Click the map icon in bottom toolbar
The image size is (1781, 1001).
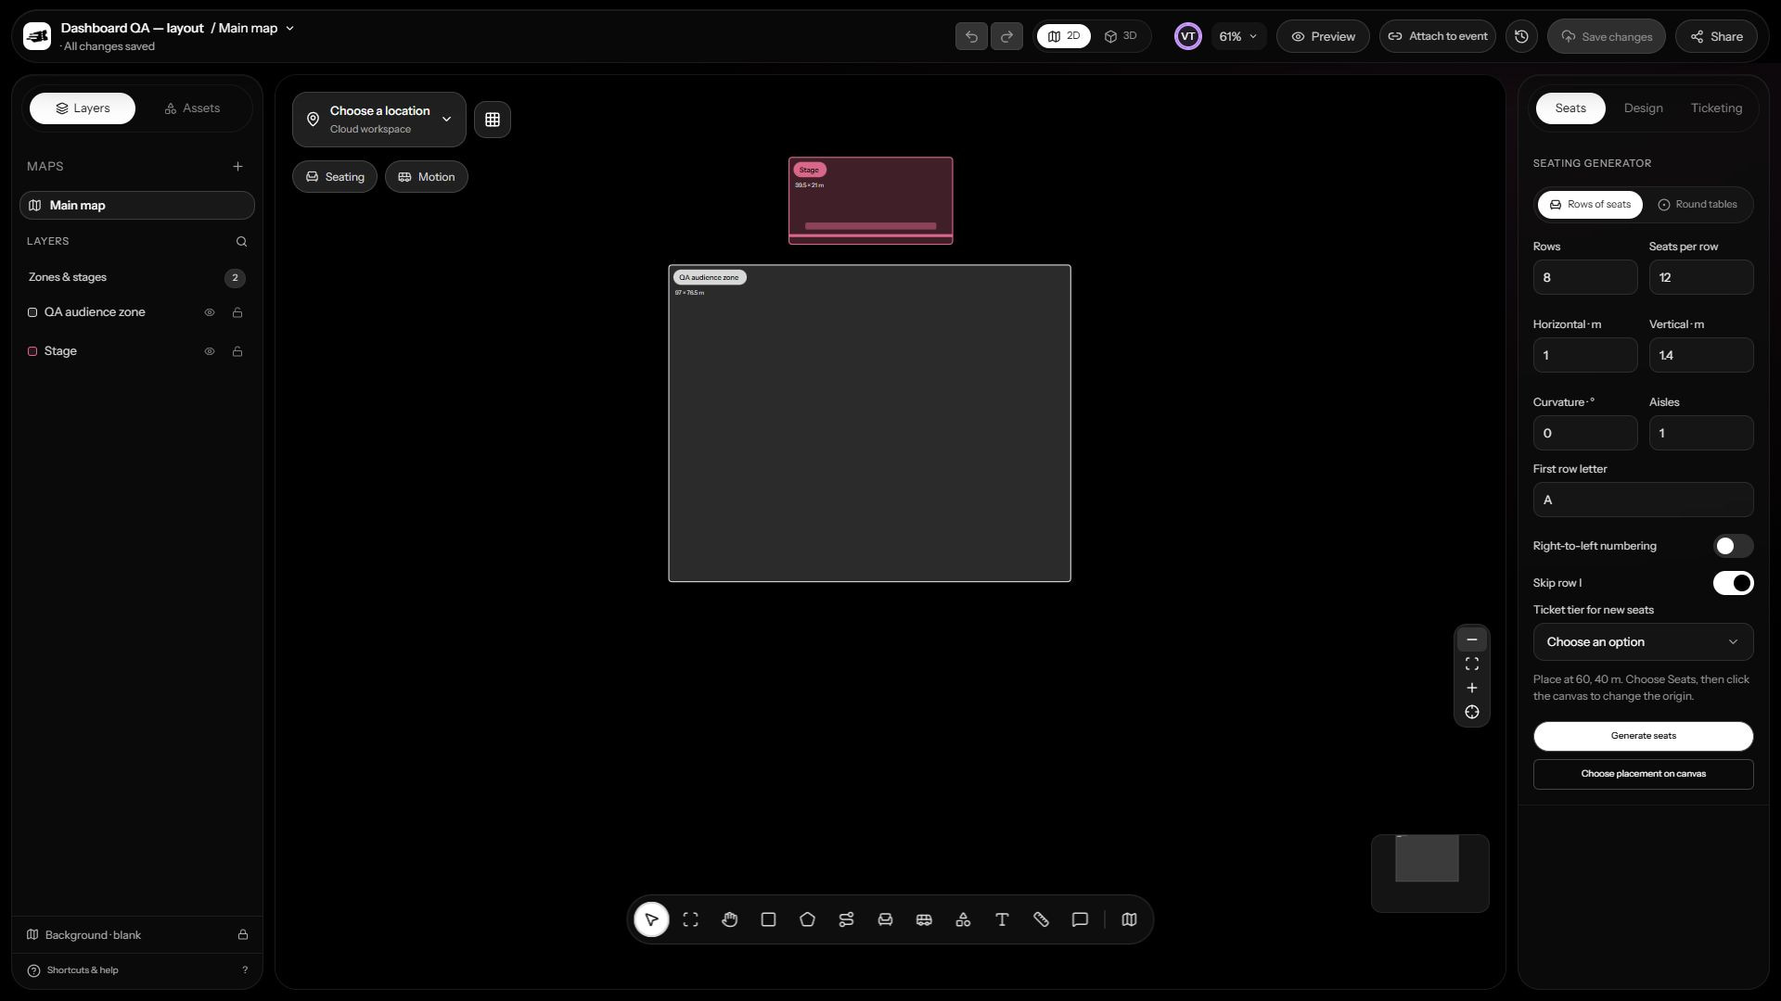[1129, 919]
